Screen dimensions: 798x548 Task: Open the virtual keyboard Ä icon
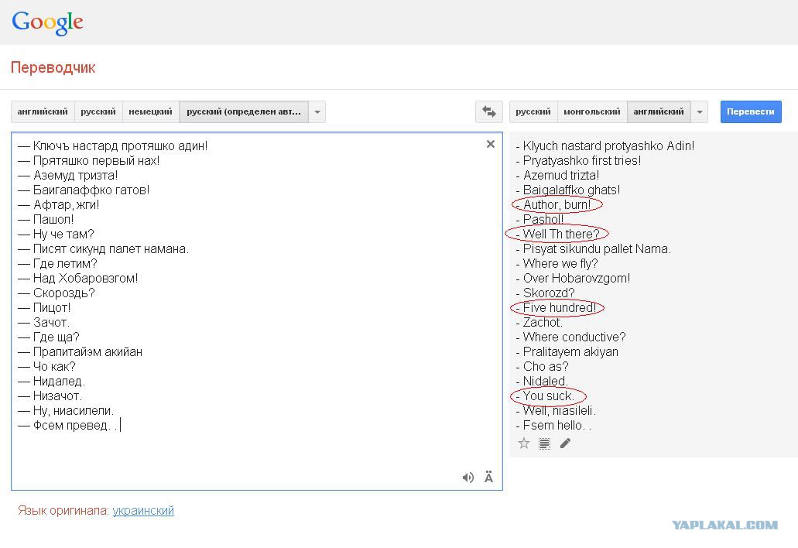[x=488, y=477]
